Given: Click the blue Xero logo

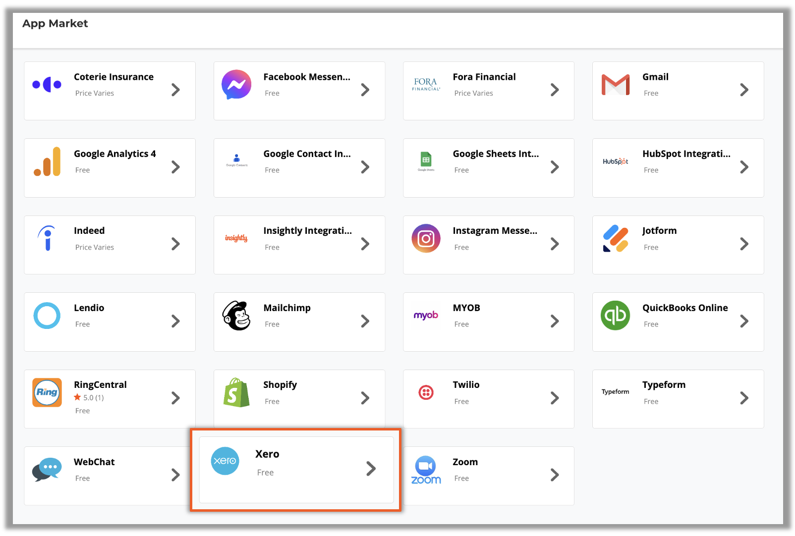Looking at the screenshot, I should tap(225, 461).
